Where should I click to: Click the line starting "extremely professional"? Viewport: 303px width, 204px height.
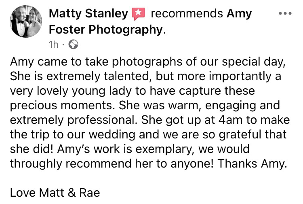coord(148,120)
